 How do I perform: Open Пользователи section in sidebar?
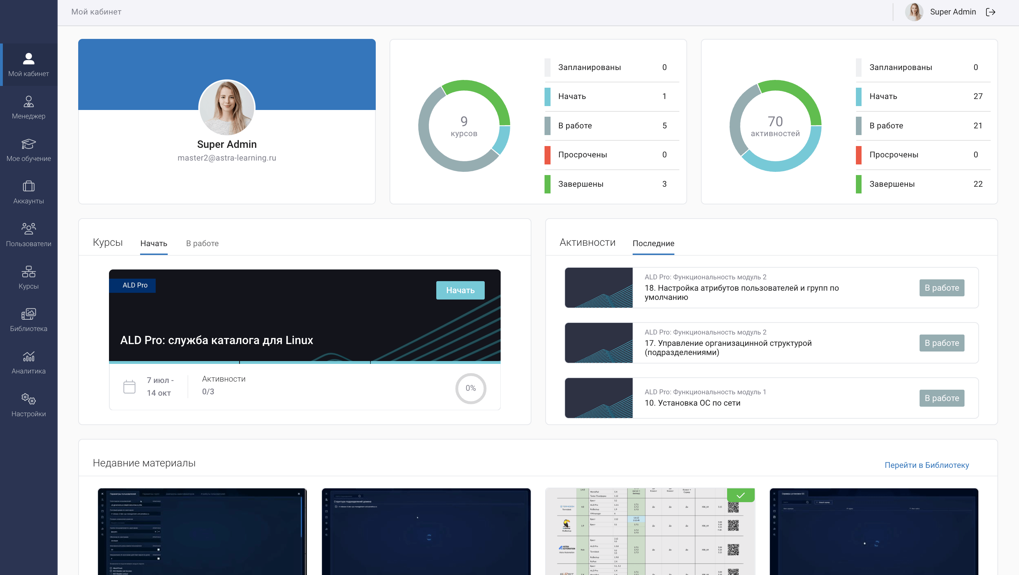tap(28, 235)
